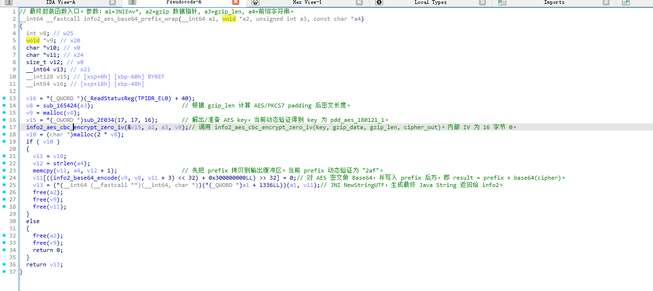653x291 pixels.
Task: Close the Hex View-1 tab
Action: (x=359, y=2)
